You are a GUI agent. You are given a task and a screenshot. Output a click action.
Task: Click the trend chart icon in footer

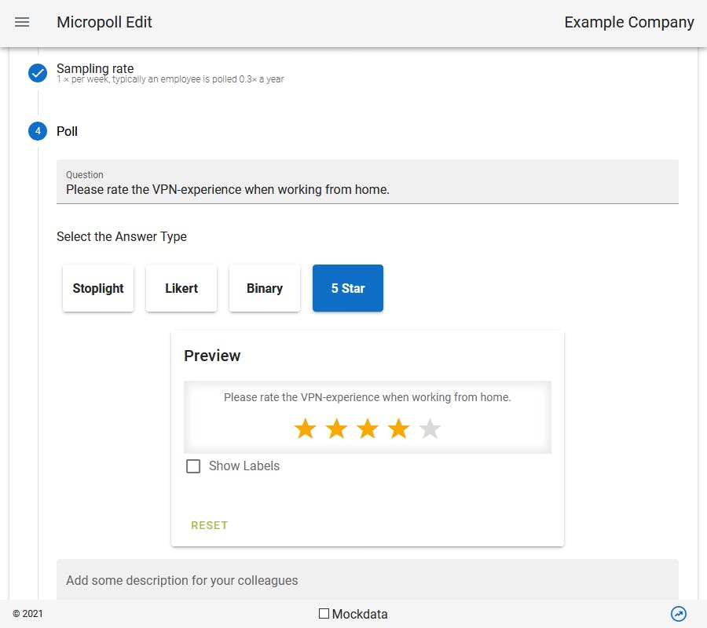tap(679, 614)
